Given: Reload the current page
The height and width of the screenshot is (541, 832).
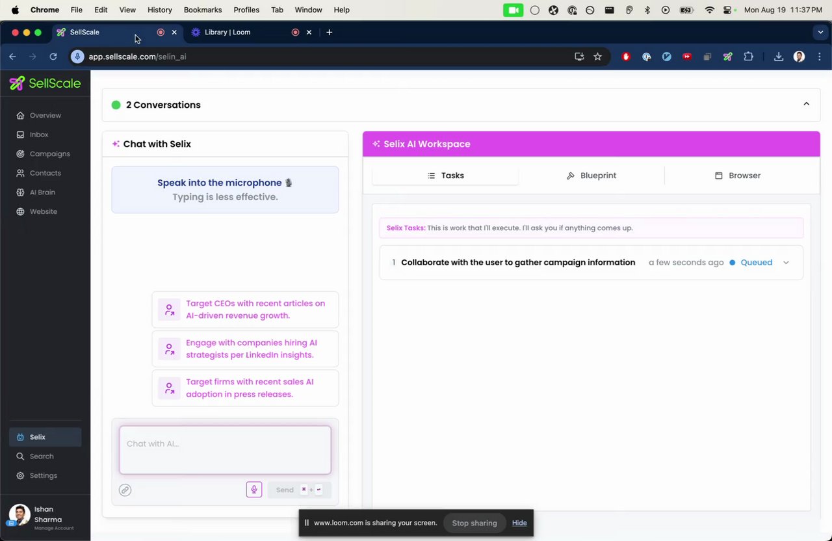Looking at the screenshot, I should click(x=53, y=57).
